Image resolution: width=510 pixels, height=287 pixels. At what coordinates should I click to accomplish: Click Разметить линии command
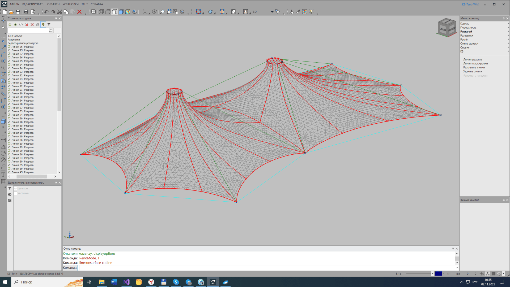474,67
